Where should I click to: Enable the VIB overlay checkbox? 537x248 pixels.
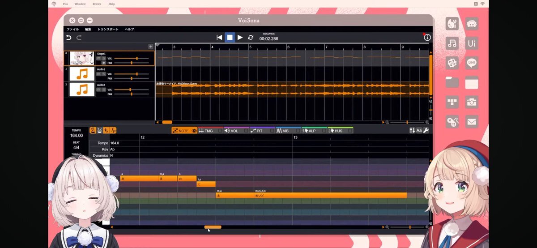pos(298,131)
